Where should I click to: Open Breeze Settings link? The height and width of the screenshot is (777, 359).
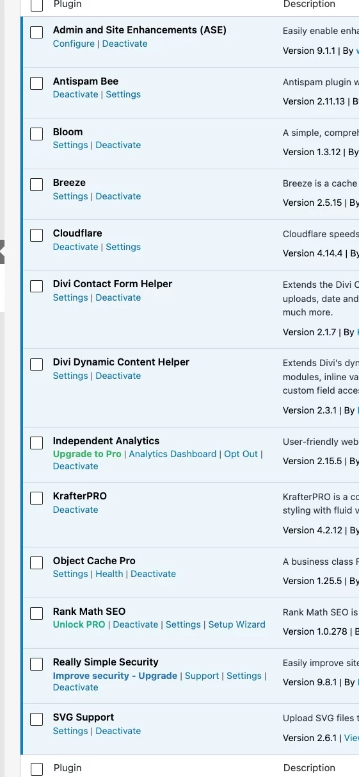[70, 196]
